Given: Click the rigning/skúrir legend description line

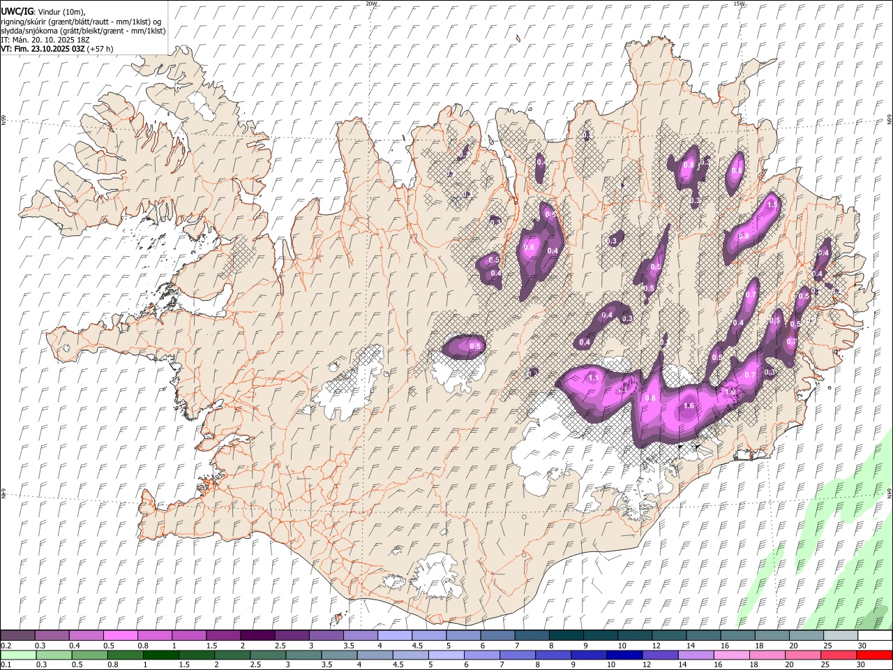Looking at the screenshot, I should [80, 22].
